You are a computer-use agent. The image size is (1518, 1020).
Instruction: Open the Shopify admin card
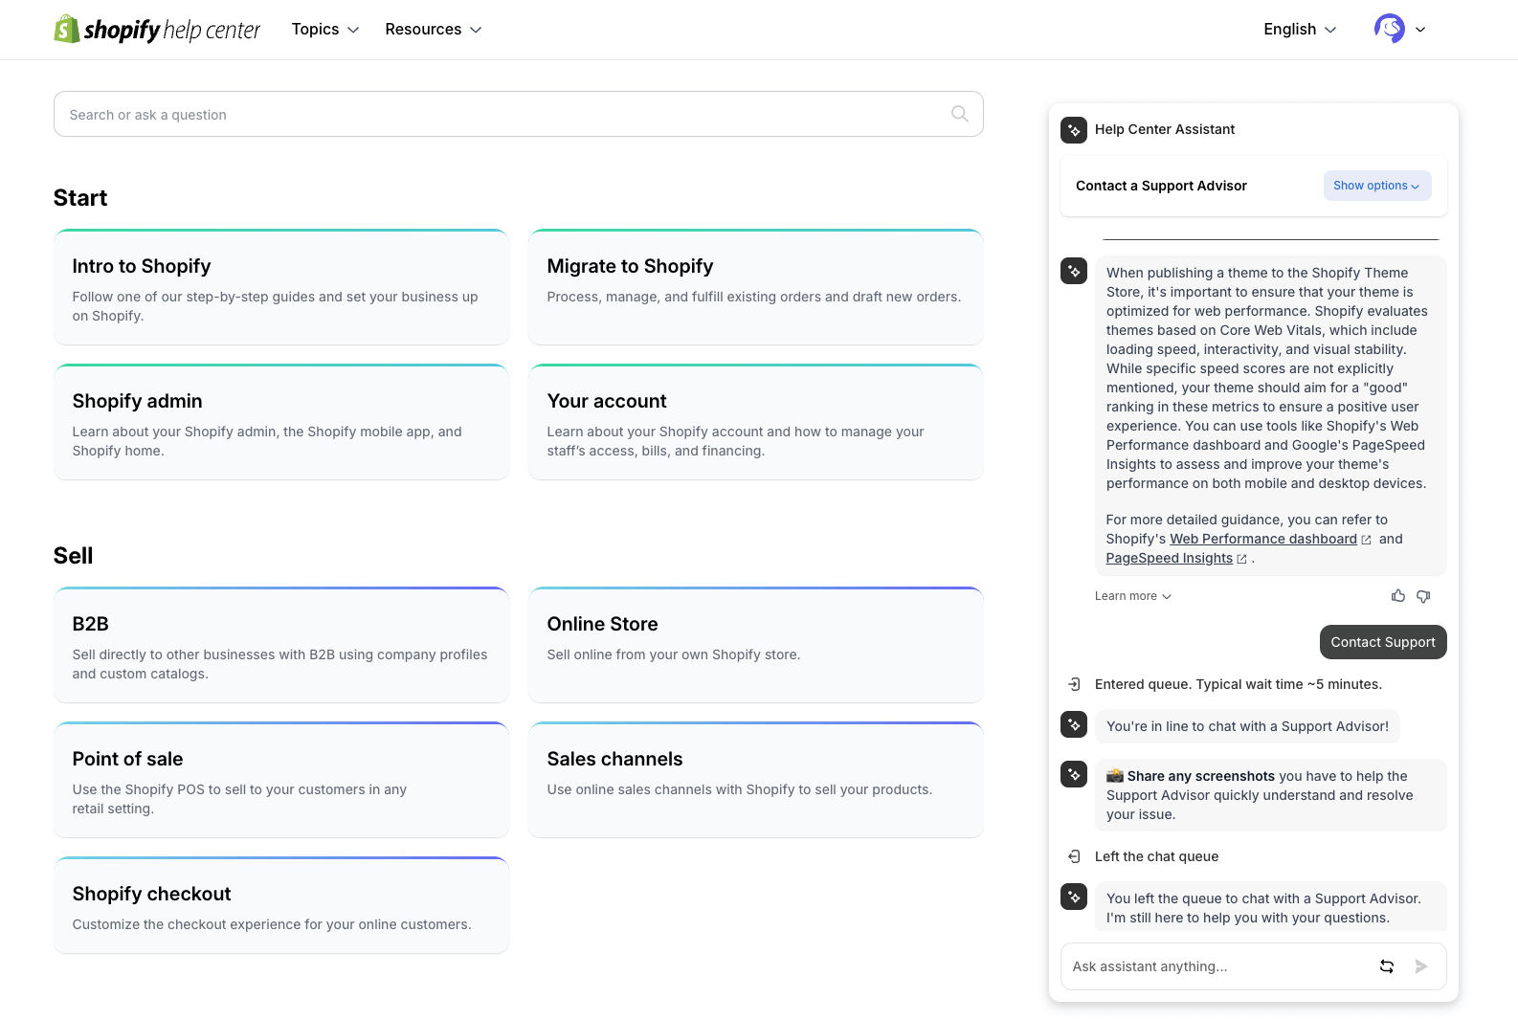click(x=281, y=422)
